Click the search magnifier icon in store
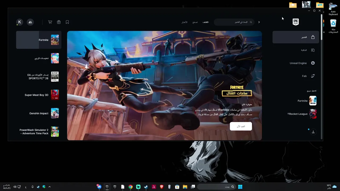The height and width of the screenshot is (191, 340). [x=251, y=22]
